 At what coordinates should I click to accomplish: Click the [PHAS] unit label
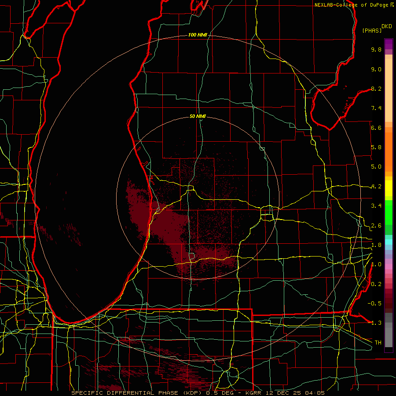372,30
